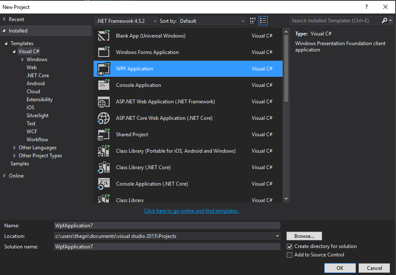Click the project Name input field
This screenshot has width=396, height=275.
pyautogui.click(x=167, y=226)
